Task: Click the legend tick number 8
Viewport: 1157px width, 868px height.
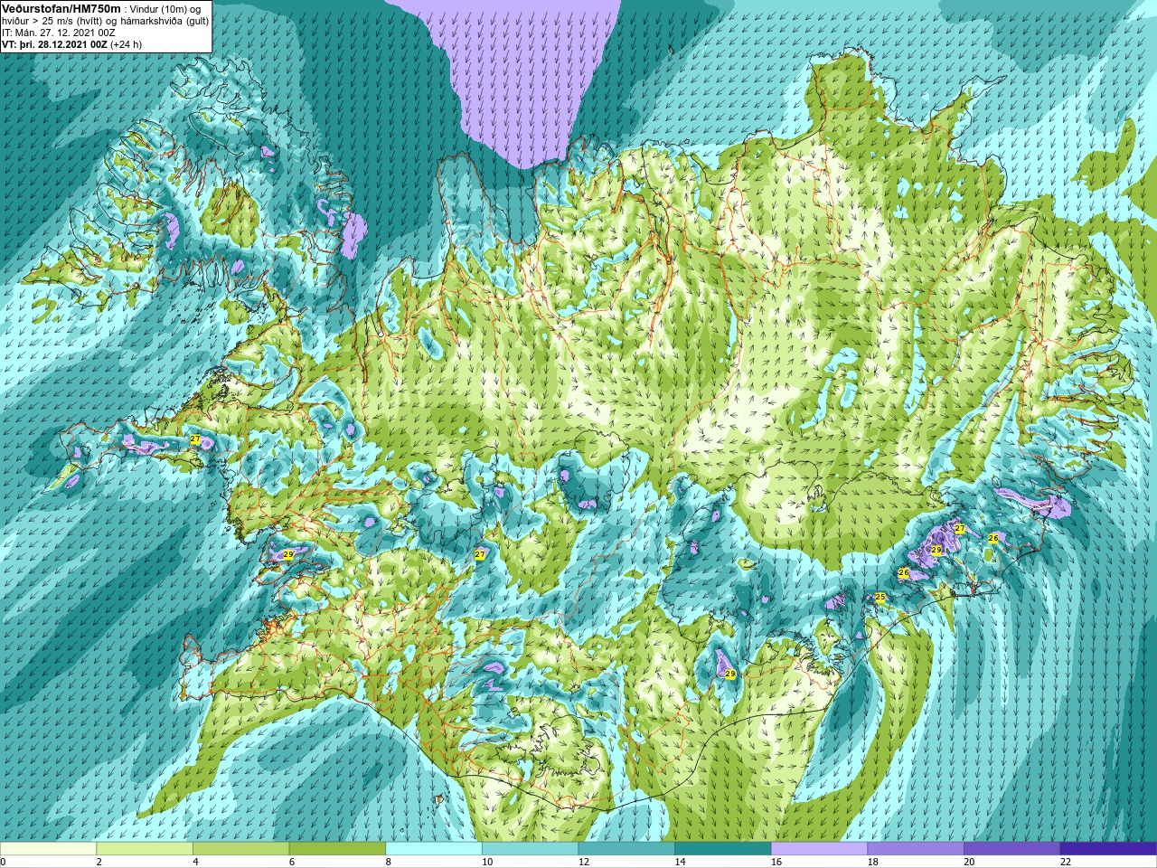Action: click(x=389, y=862)
